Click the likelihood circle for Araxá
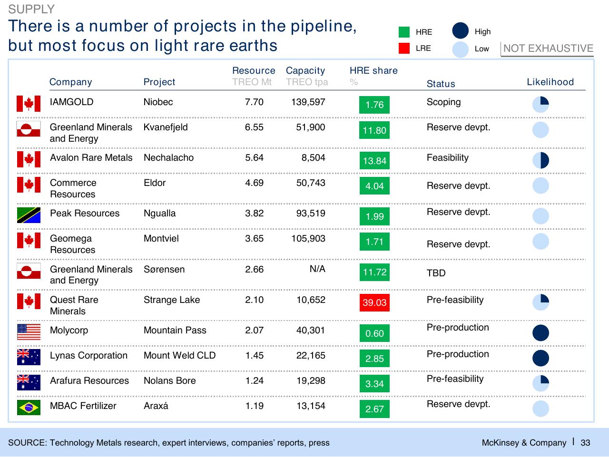Image resolution: width=609 pixels, height=457 pixels. (x=540, y=408)
